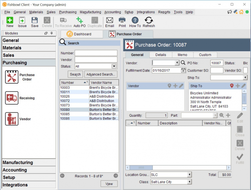Open the Purchasing menu
This screenshot has width=251, height=190.
(68, 12)
